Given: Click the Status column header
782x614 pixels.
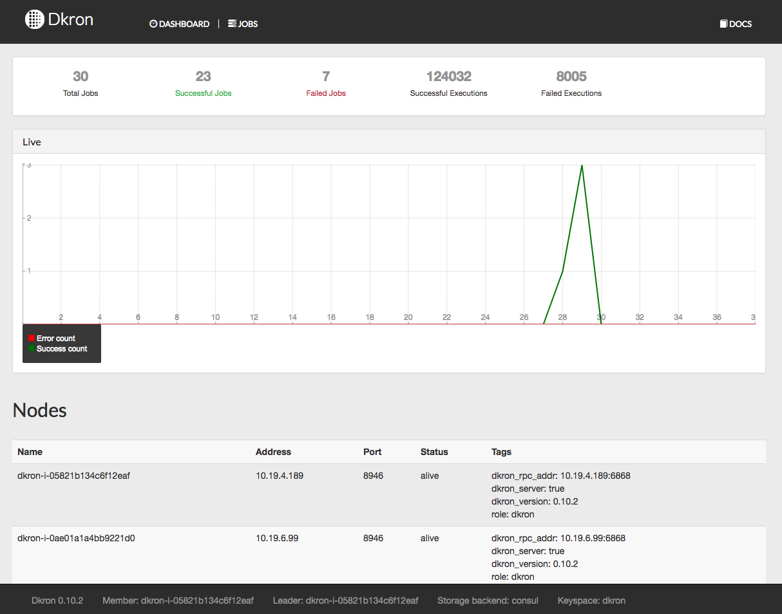Looking at the screenshot, I should point(434,452).
